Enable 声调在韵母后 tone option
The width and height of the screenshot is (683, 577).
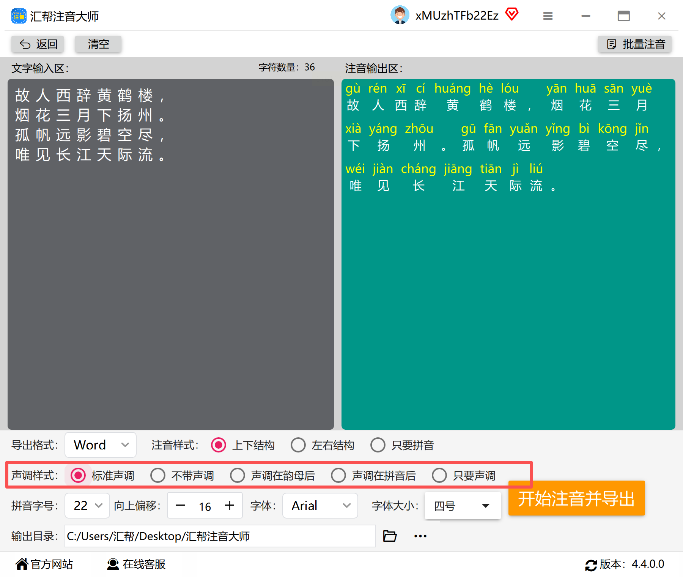238,475
